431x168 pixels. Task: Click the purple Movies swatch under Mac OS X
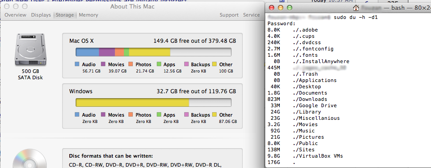[103, 64]
